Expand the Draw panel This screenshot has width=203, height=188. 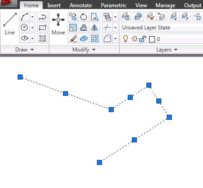[24, 50]
